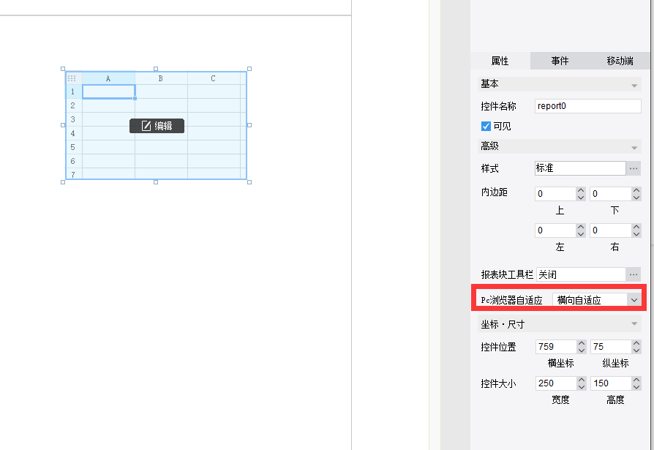This screenshot has height=450, width=654.
Task: Select column B header in report block
Action: (161, 78)
